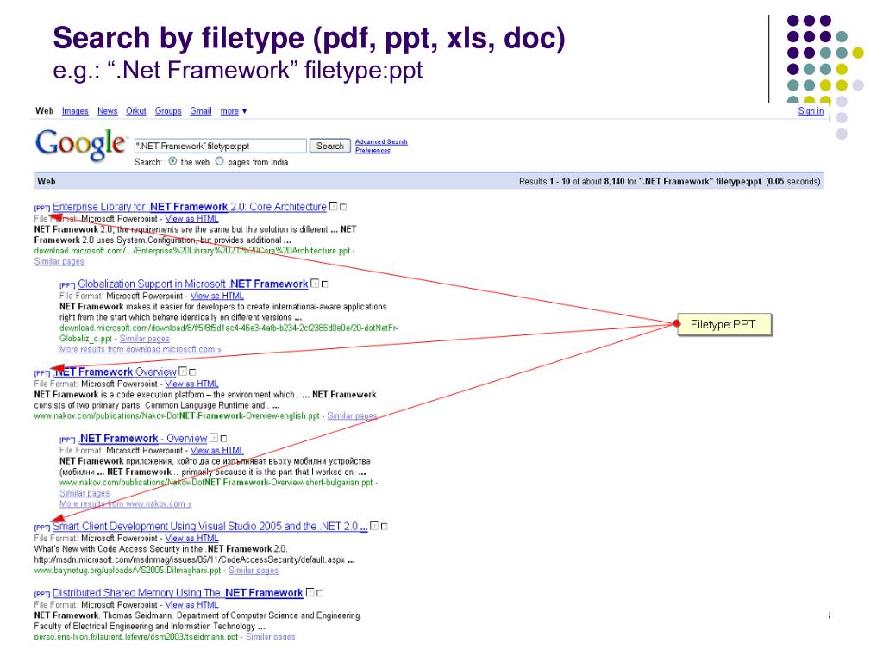
Task: Open the 'Smart Client Development Using Visual Studio 2005' result
Action: pyautogui.click(x=210, y=527)
